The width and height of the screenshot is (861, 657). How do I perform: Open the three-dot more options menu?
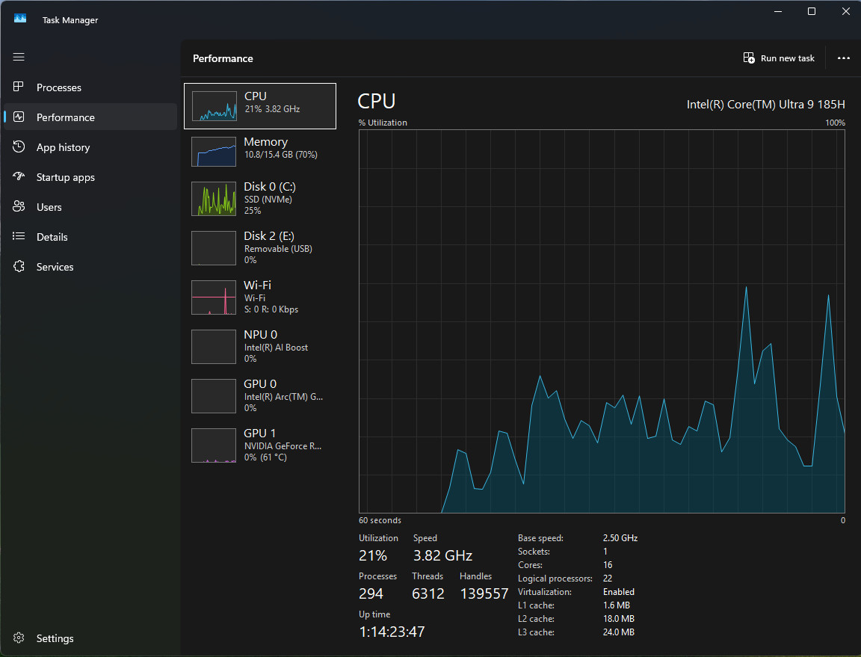click(843, 58)
